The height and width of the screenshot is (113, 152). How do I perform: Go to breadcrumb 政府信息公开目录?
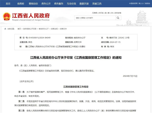[30, 29]
